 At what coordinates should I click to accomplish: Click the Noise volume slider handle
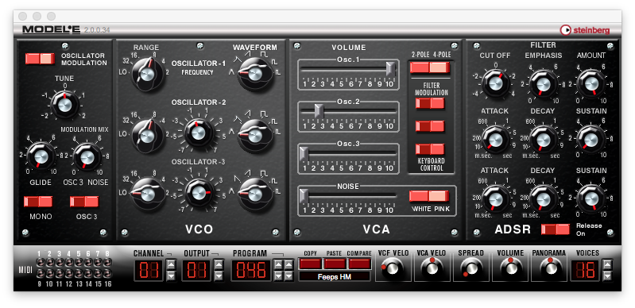pos(304,196)
